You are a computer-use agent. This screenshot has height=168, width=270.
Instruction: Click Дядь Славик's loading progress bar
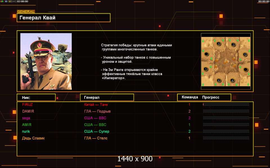tap(226, 138)
